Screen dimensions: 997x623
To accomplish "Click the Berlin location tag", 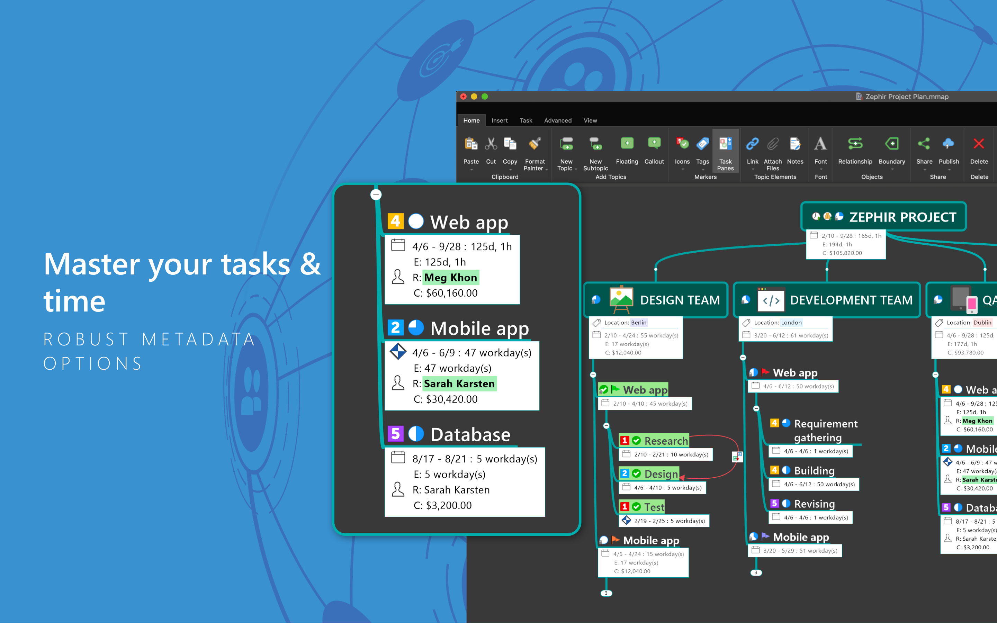I will tap(639, 323).
